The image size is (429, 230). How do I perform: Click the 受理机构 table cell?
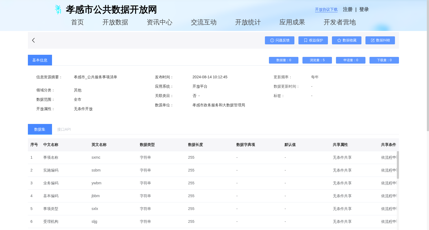coord(51,222)
